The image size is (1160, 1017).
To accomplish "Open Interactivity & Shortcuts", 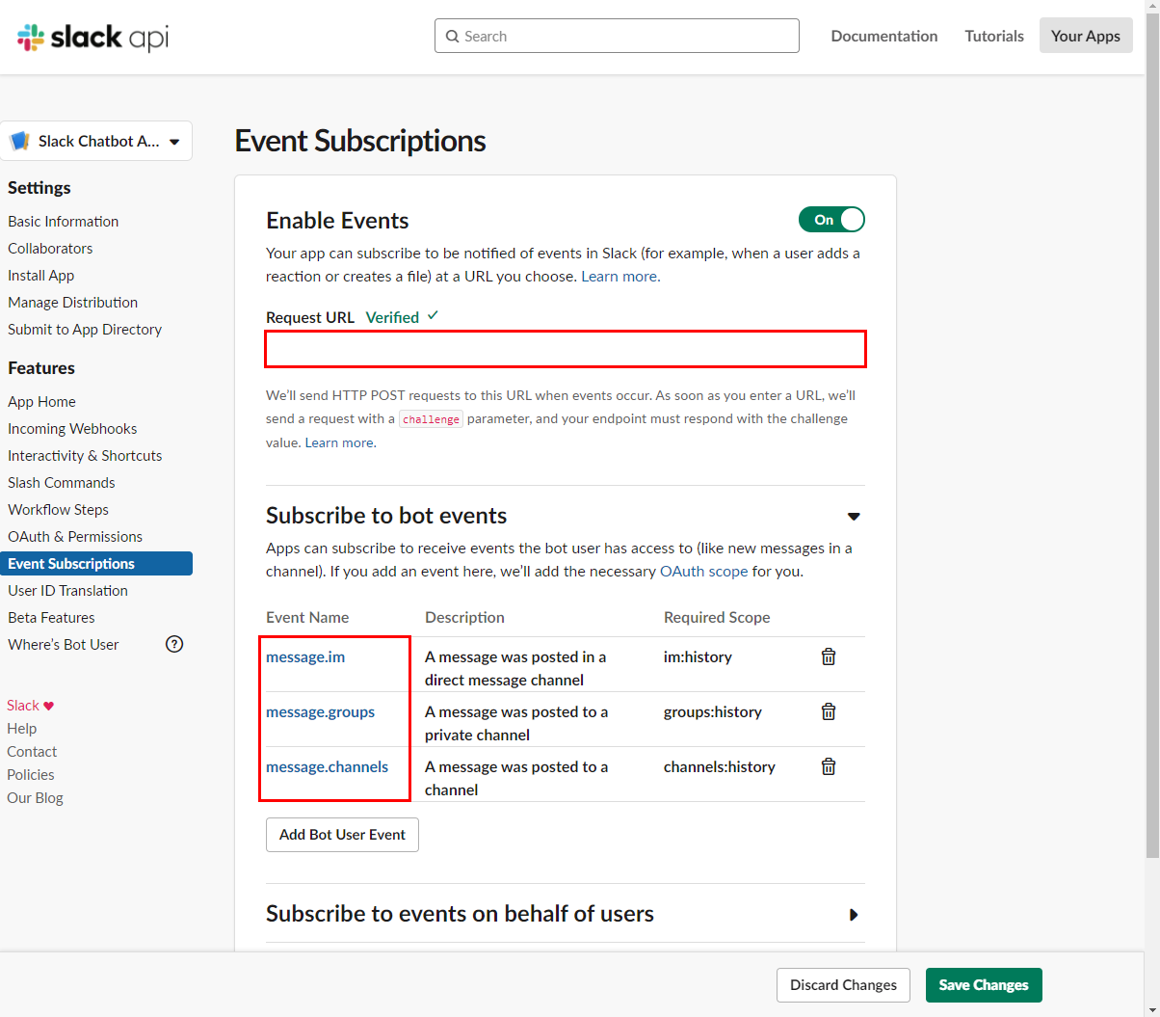I will [85, 455].
